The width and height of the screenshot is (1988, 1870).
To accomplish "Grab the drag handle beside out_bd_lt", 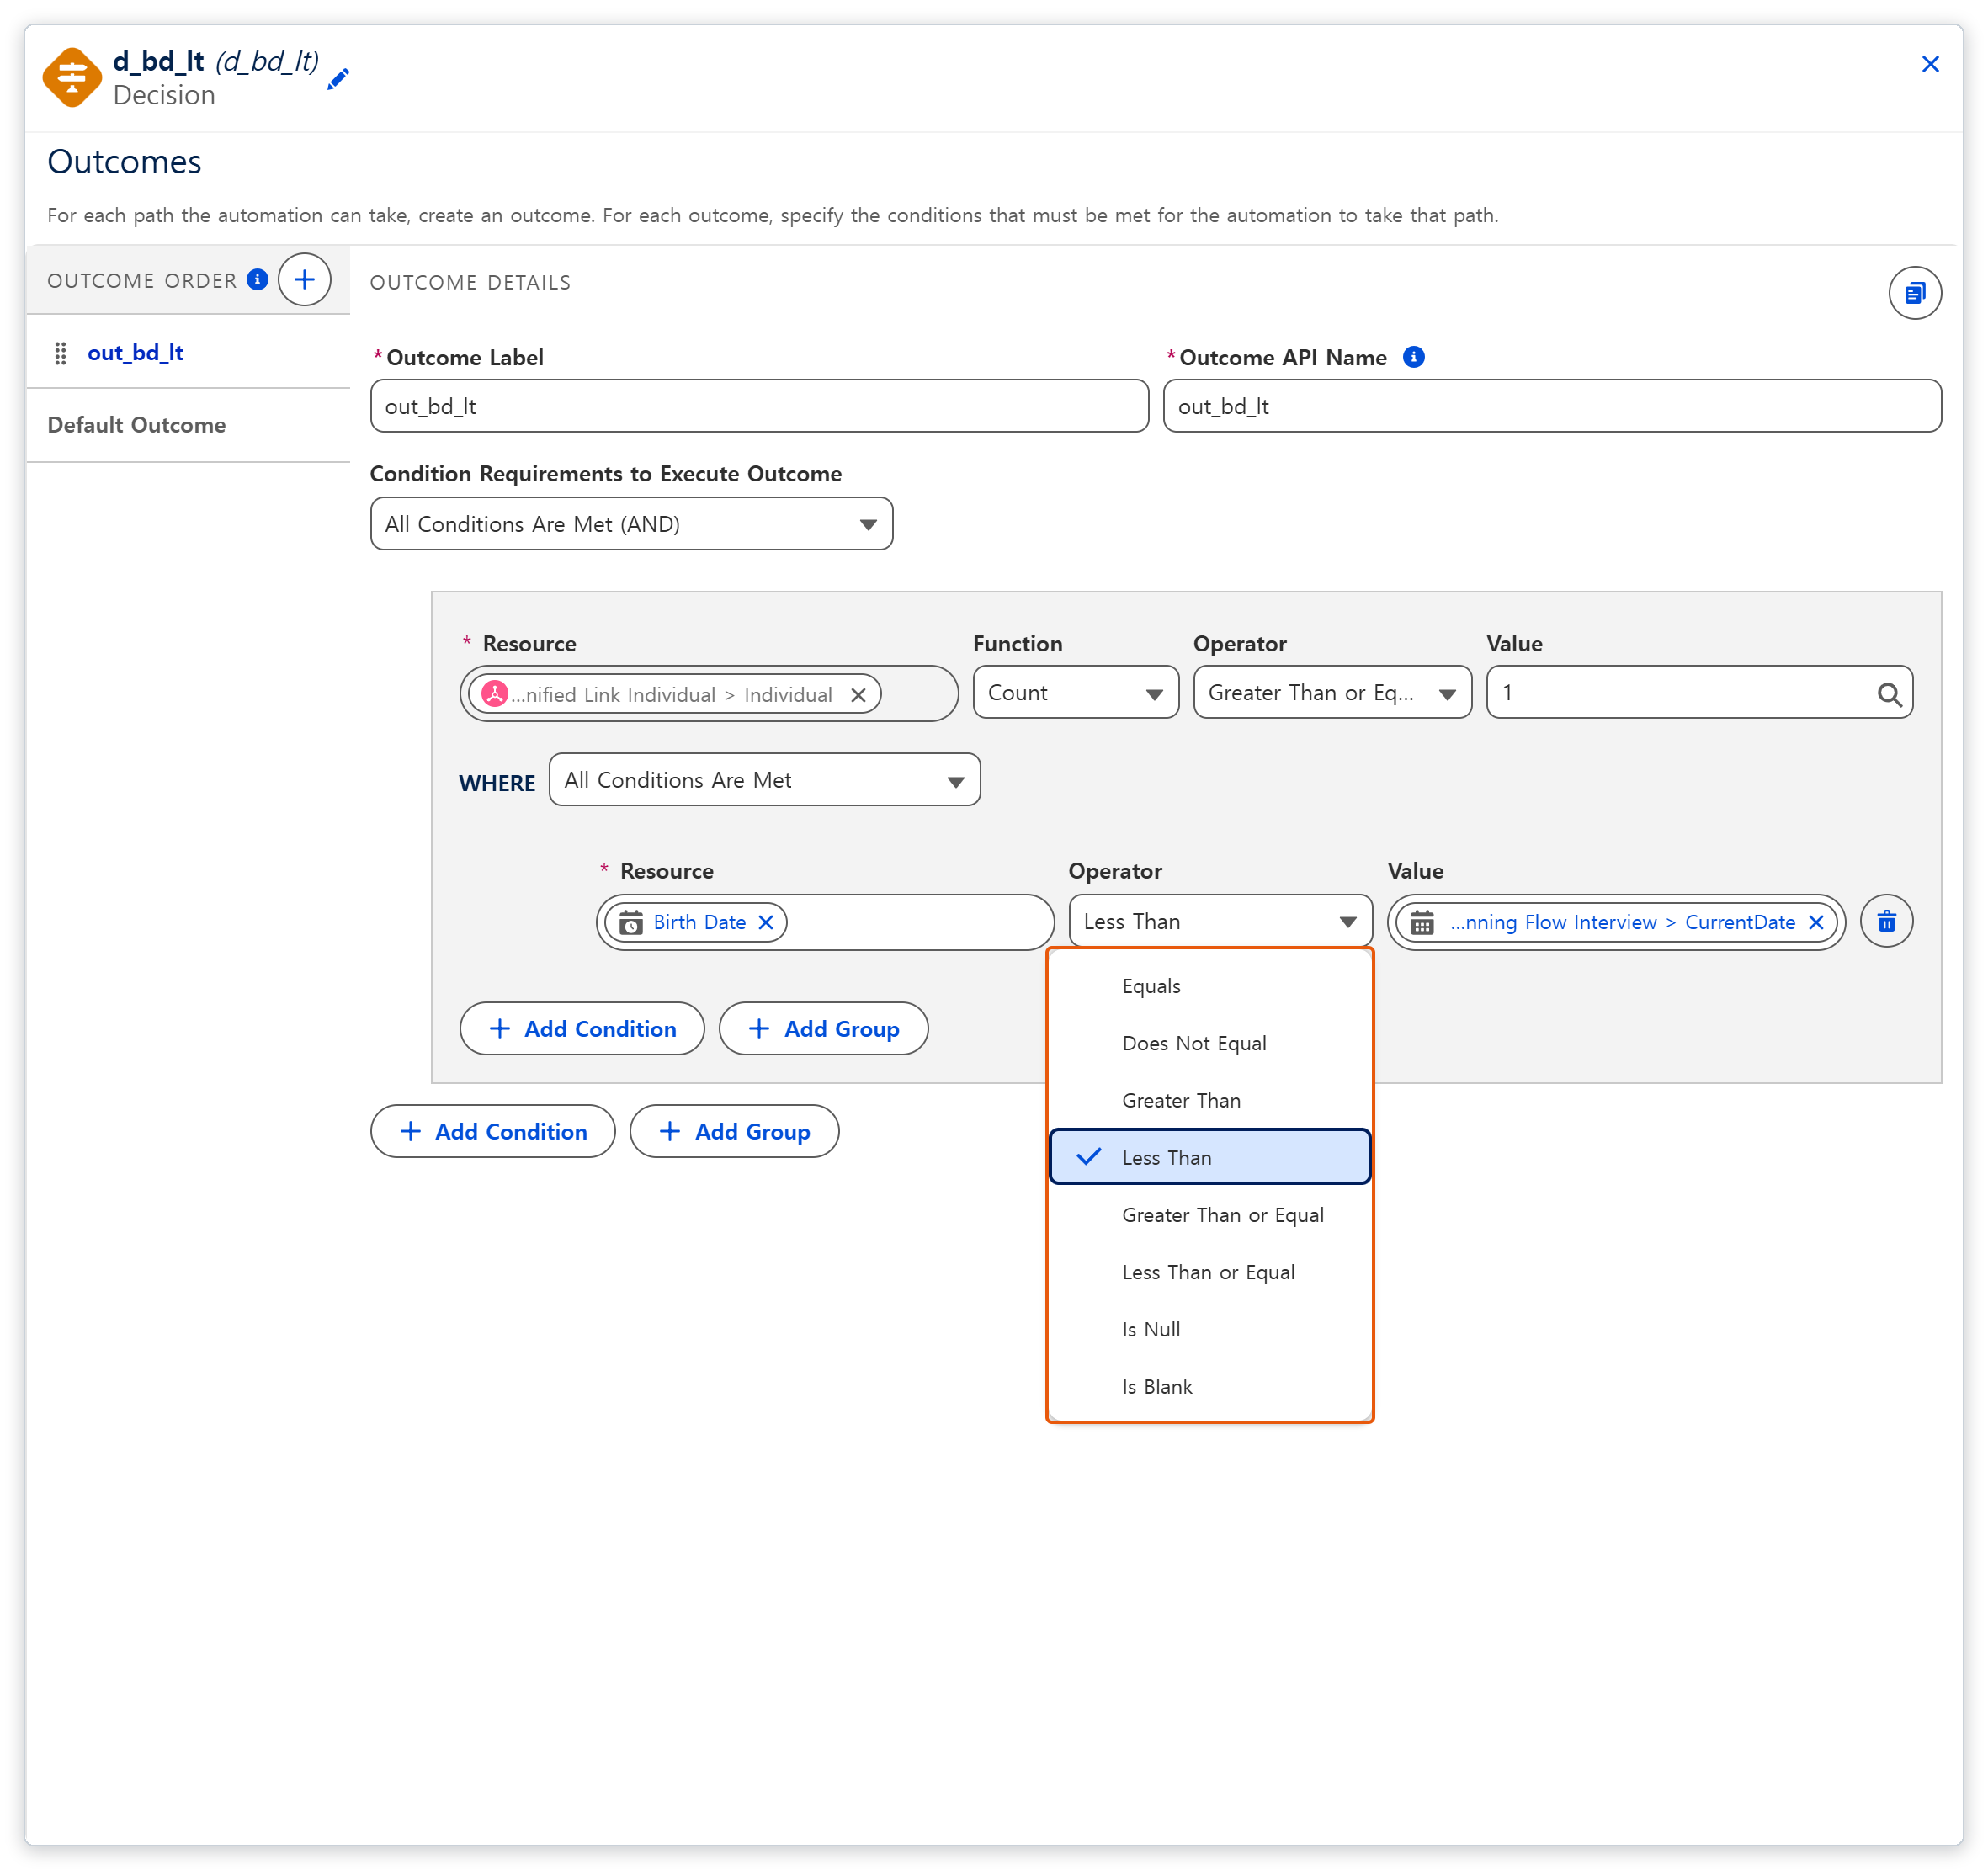I will (60, 353).
